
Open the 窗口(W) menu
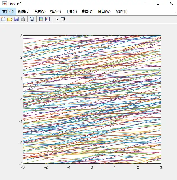tap(104, 11)
